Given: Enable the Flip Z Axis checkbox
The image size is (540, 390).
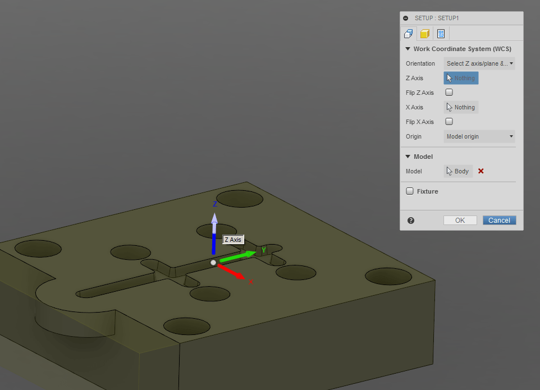Looking at the screenshot, I should pos(449,92).
